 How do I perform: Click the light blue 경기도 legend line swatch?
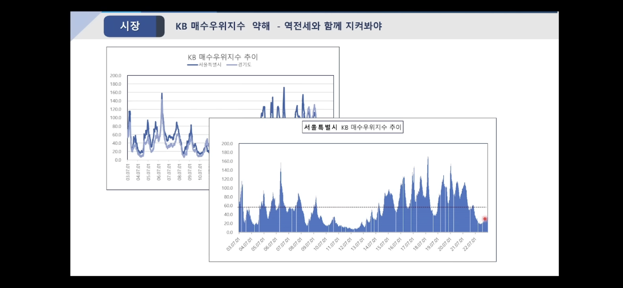tap(232, 65)
